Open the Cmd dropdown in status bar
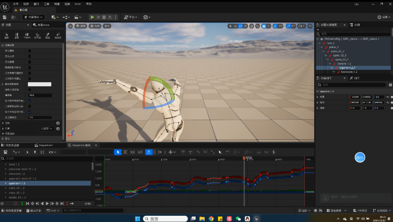This screenshot has height=222, width=393. [53, 210]
